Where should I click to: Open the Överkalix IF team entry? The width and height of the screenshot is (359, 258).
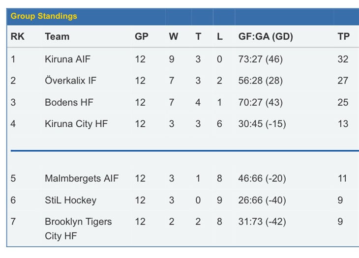70,81
